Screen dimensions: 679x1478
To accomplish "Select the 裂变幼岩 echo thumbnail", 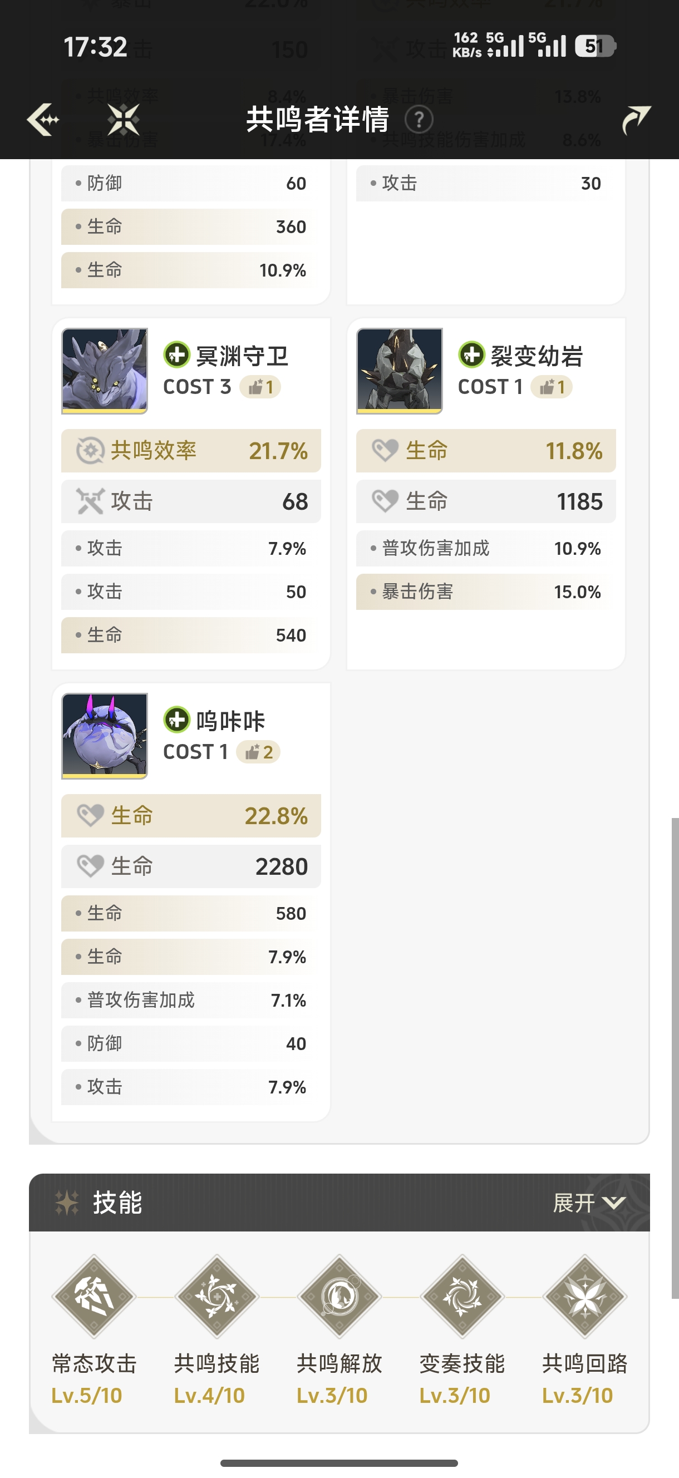I will tap(400, 371).
